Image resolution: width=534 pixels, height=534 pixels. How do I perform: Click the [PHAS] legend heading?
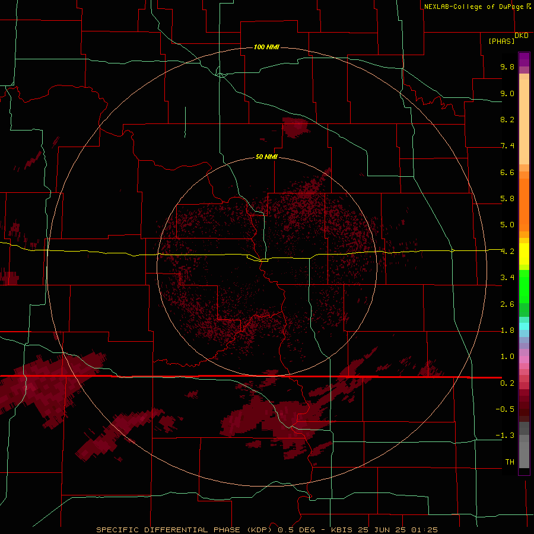coord(501,41)
